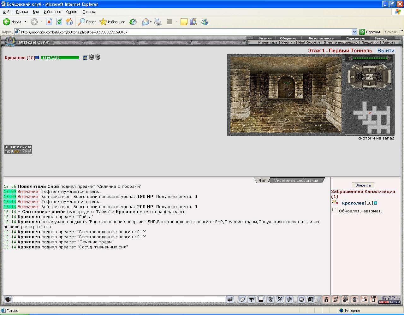Open the Mail toolbar button
The height and width of the screenshot is (315, 404).
pyautogui.click(x=145, y=22)
